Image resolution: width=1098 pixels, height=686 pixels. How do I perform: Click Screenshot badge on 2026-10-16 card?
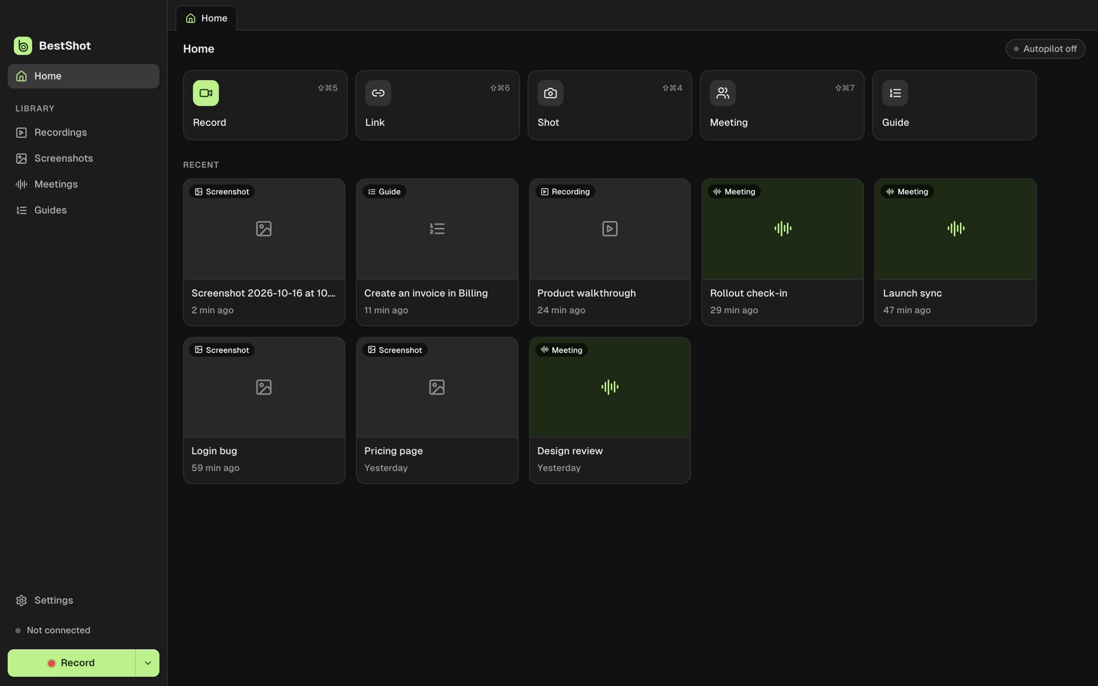click(x=222, y=192)
